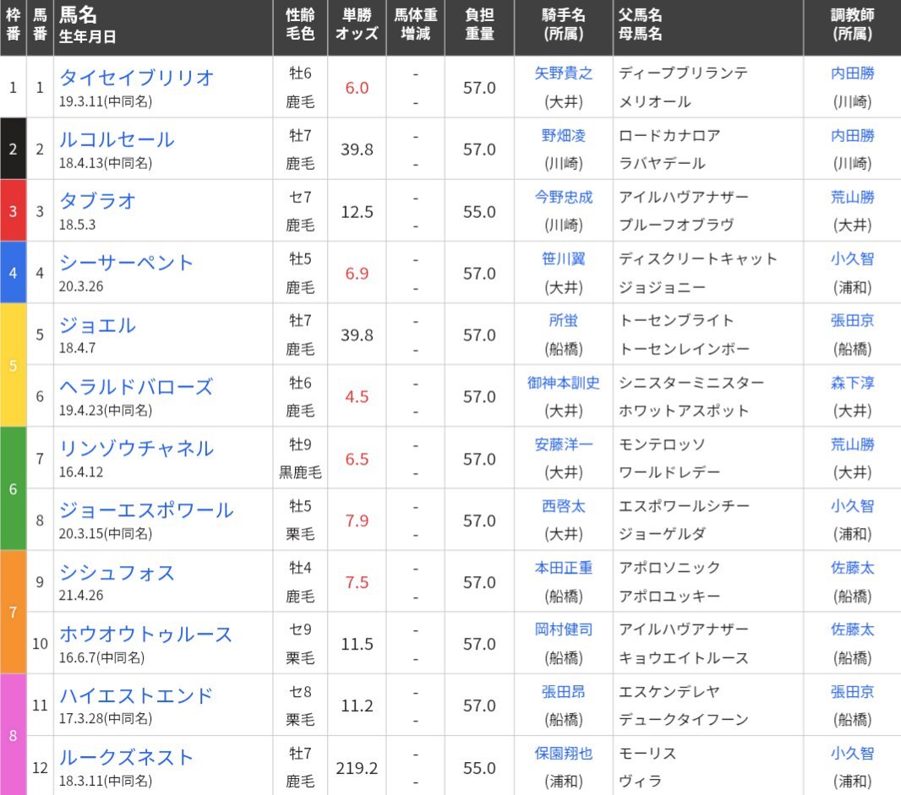Open trainer 小久智 in シーサーペント row
The height and width of the screenshot is (795, 901).
(x=852, y=259)
